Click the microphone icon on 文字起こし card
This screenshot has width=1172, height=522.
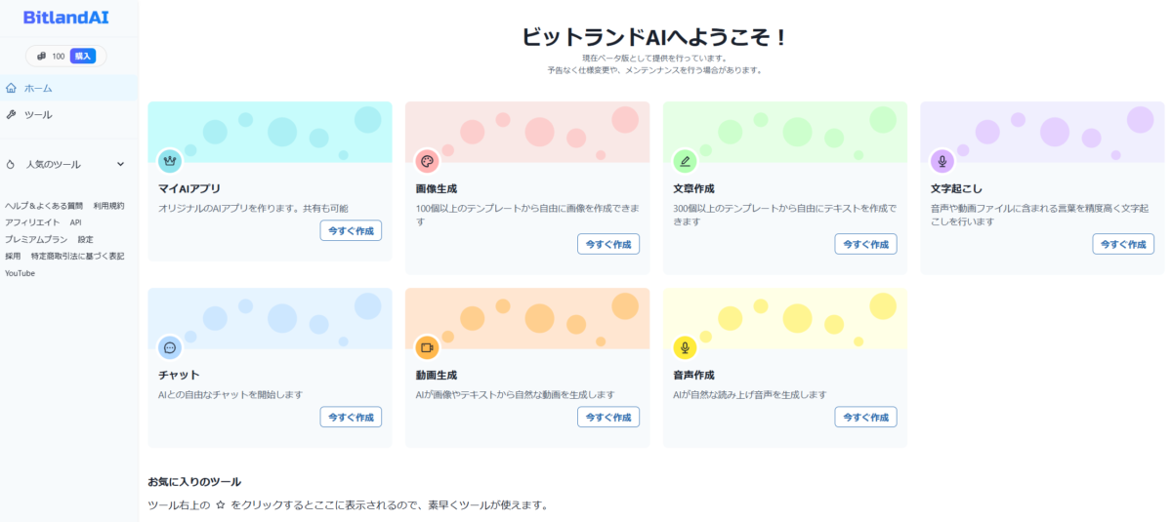point(942,161)
